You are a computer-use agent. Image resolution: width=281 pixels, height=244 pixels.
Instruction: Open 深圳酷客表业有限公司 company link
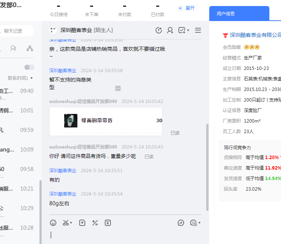pyautogui.click(x=255, y=35)
